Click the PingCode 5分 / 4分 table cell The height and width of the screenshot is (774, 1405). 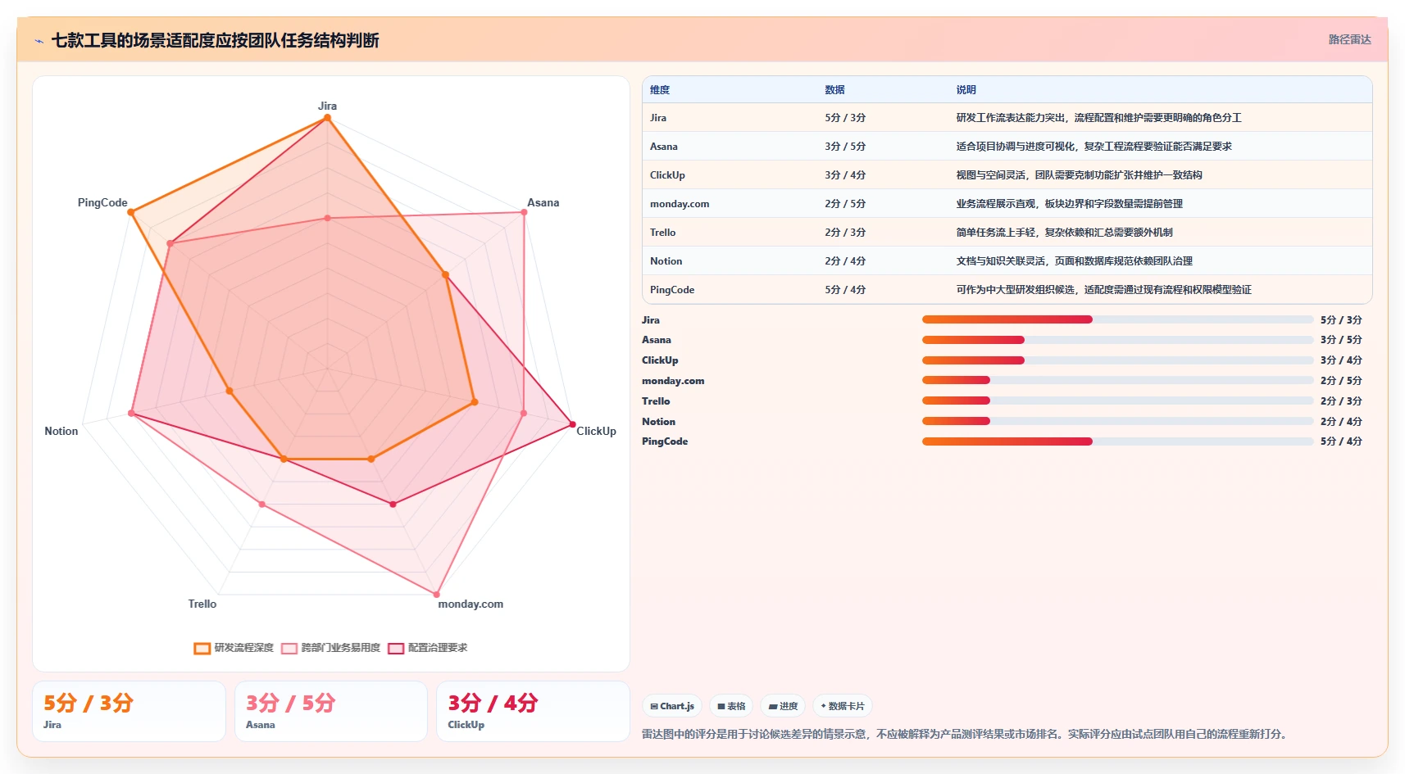coord(845,290)
